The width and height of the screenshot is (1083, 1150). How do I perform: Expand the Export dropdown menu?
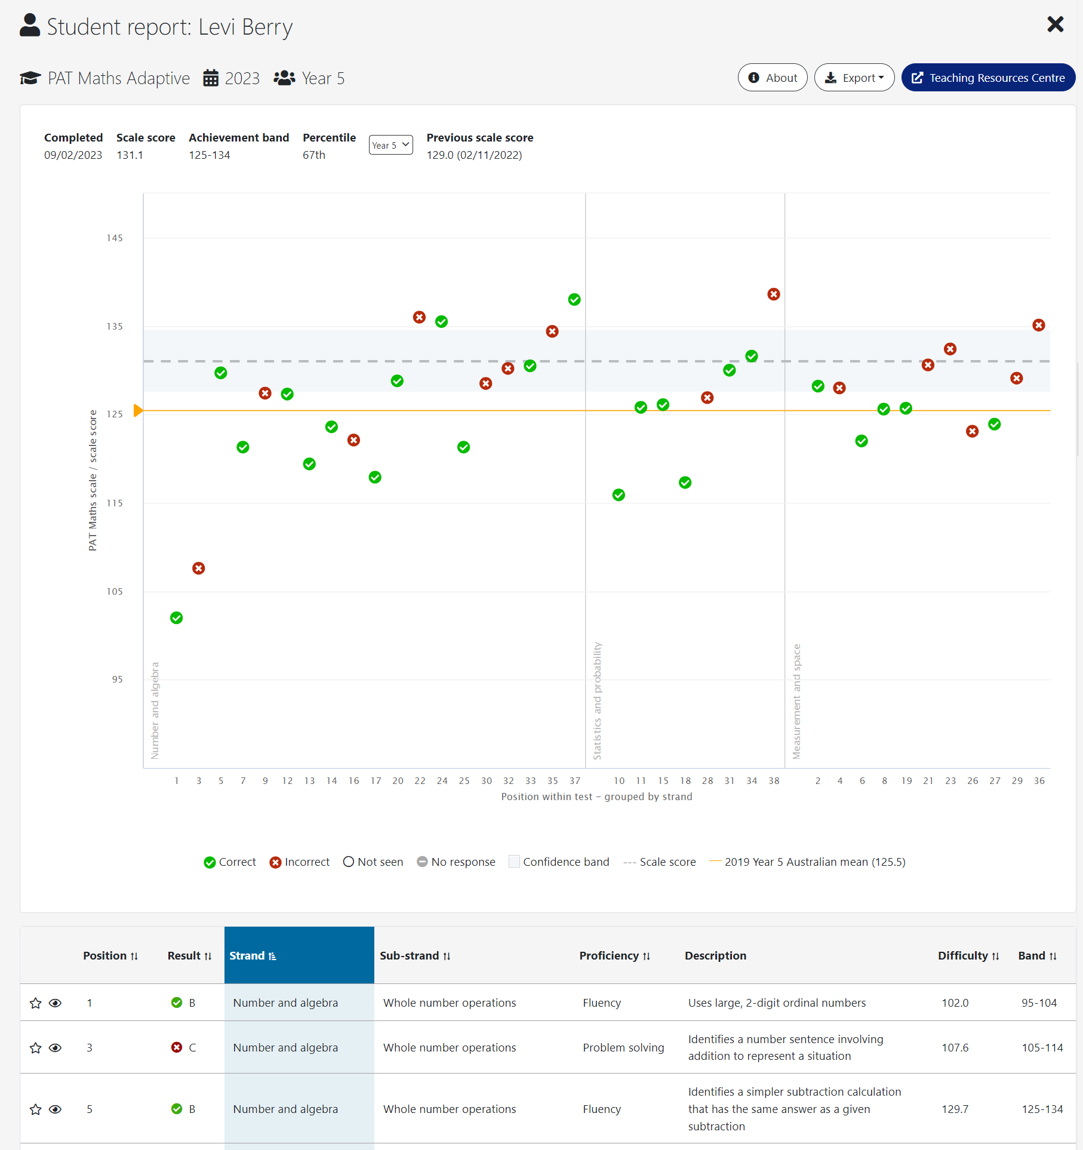pos(854,78)
